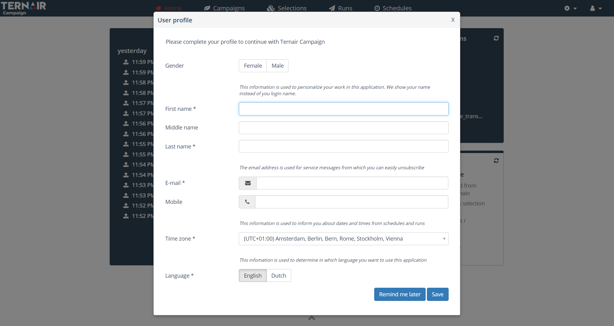614x326 pixels.
Task: Click the upward chevron below the dialog
Action: point(312,318)
